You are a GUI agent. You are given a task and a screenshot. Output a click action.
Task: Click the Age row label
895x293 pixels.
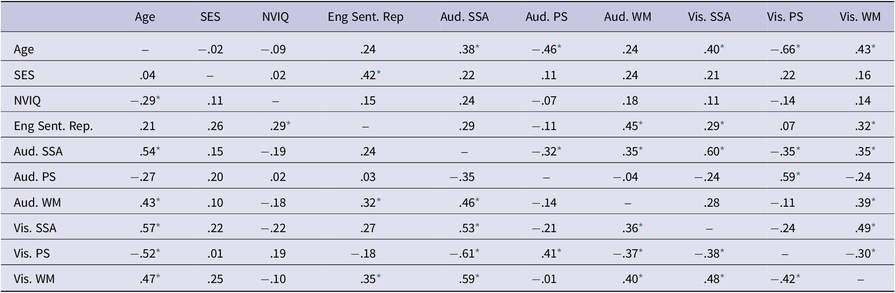point(24,50)
